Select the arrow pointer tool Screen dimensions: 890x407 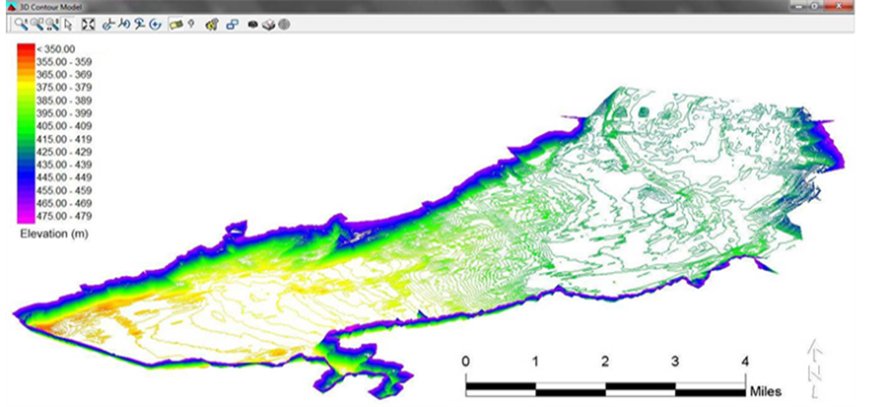tap(67, 23)
